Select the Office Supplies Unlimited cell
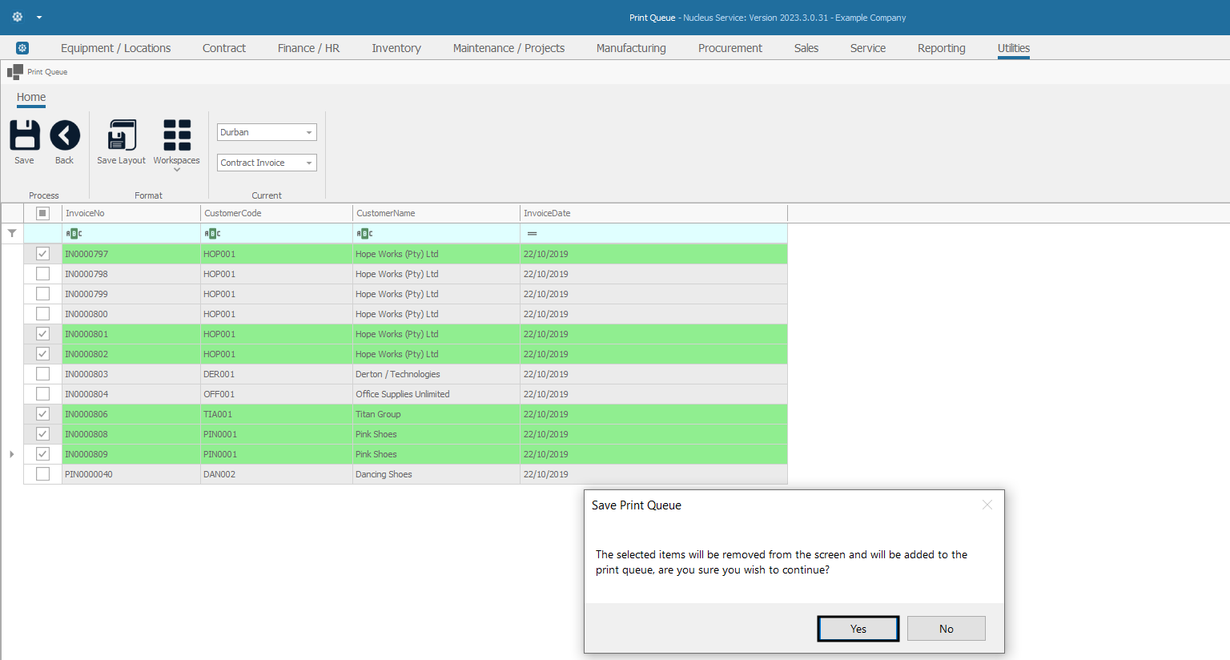The width and height of the screenshot is (1230, 660). tap(436, 394)
